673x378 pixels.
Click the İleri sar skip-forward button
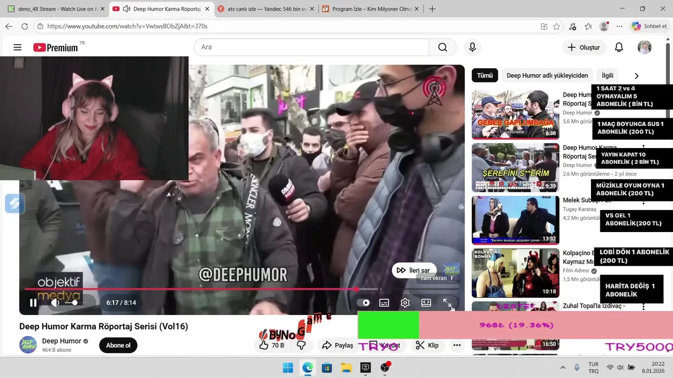[414, 270]
